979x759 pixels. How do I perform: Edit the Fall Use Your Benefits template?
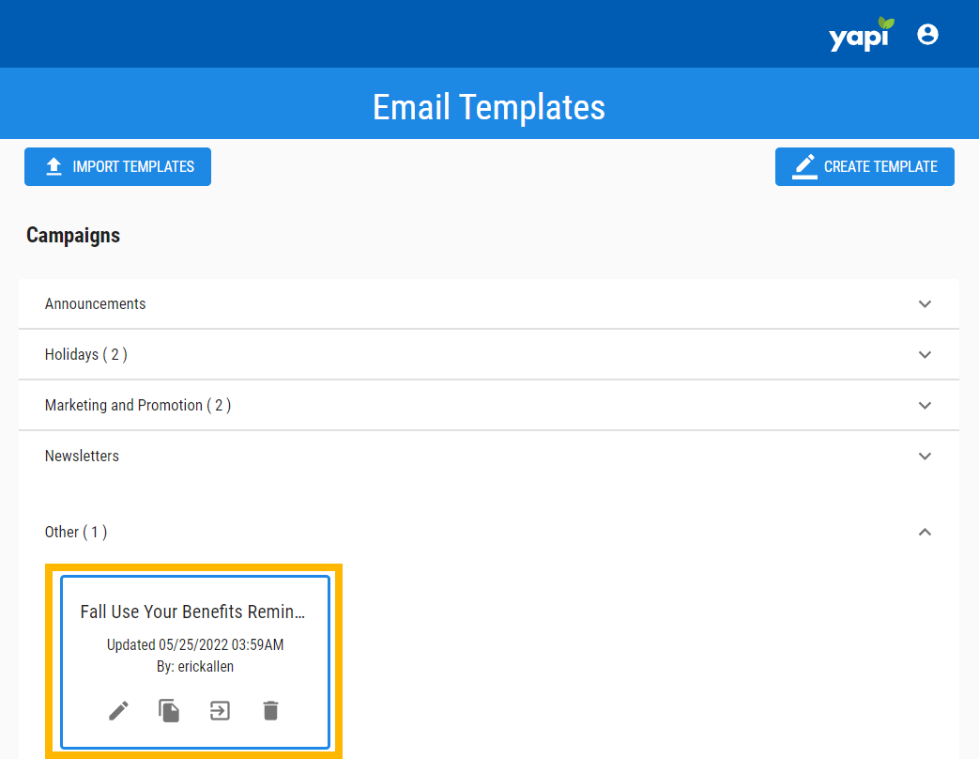pos(118,710)
